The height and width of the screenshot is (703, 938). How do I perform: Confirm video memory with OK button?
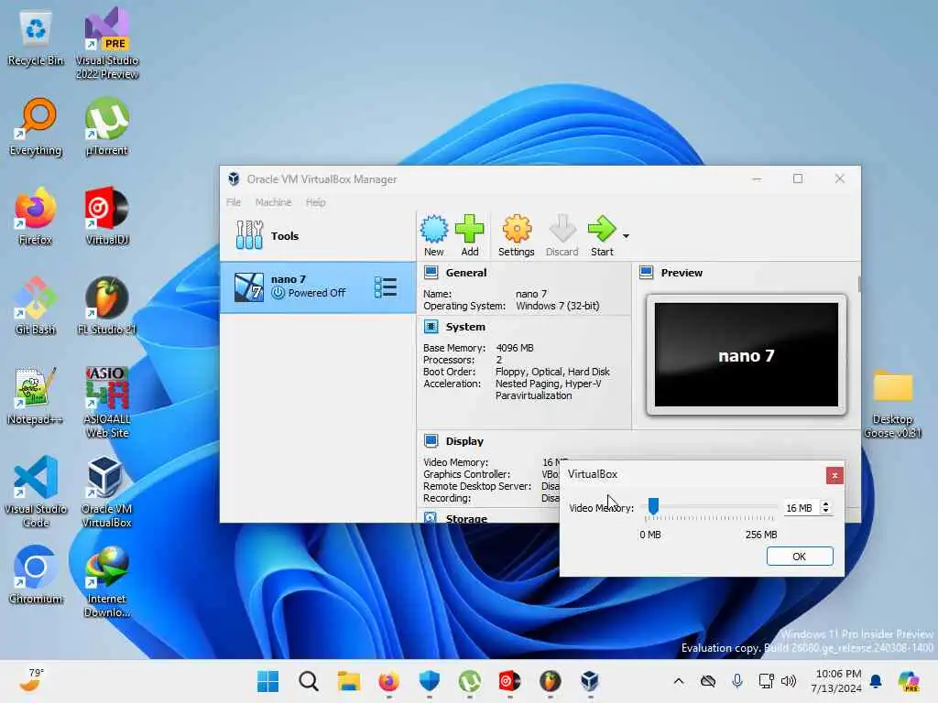click(799, 557)
